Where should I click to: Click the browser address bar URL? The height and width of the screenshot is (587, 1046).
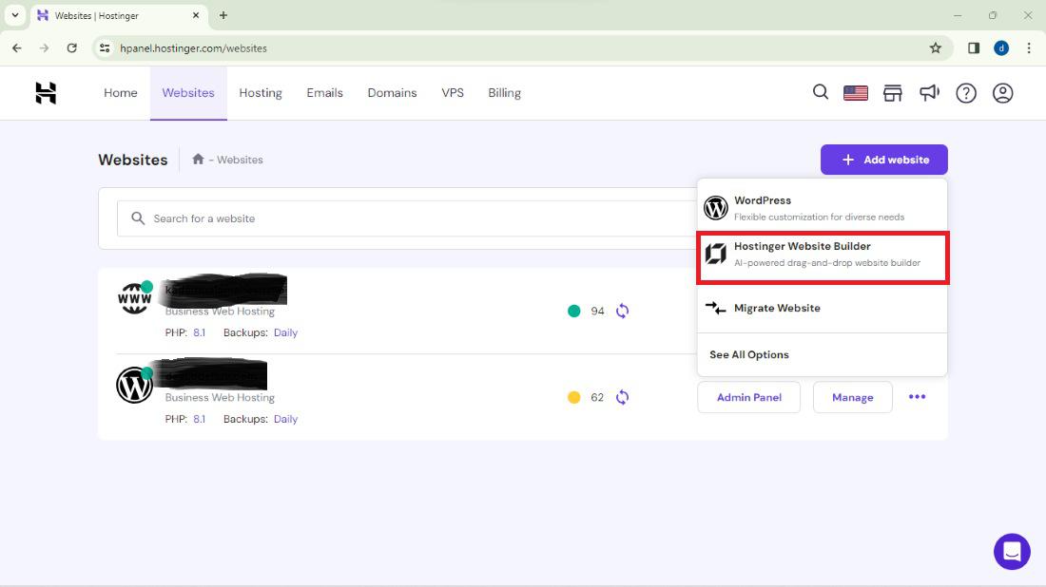click(x=193, y=48)
